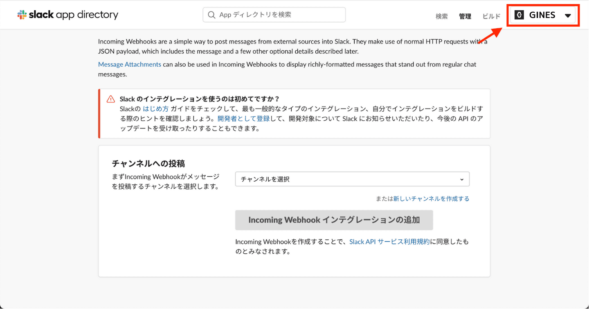Click the Slack hashtag logo icon
The image size is (589, 309).
(x=22, y=15)
